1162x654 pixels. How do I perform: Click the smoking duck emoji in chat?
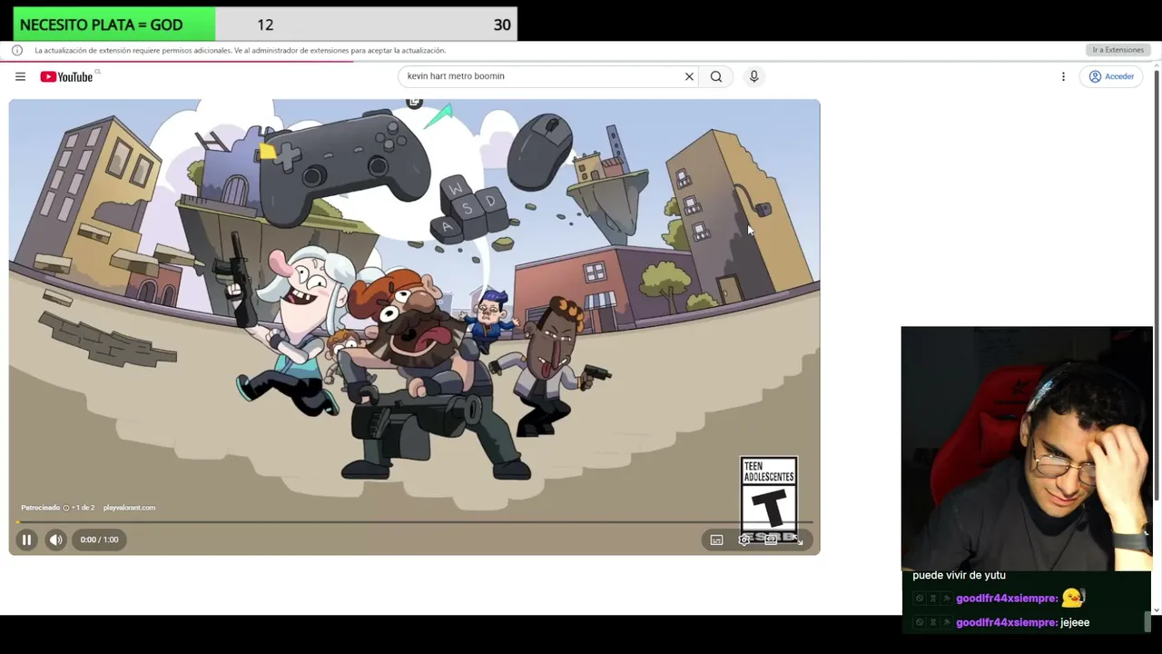click(x=1073, y=597)
